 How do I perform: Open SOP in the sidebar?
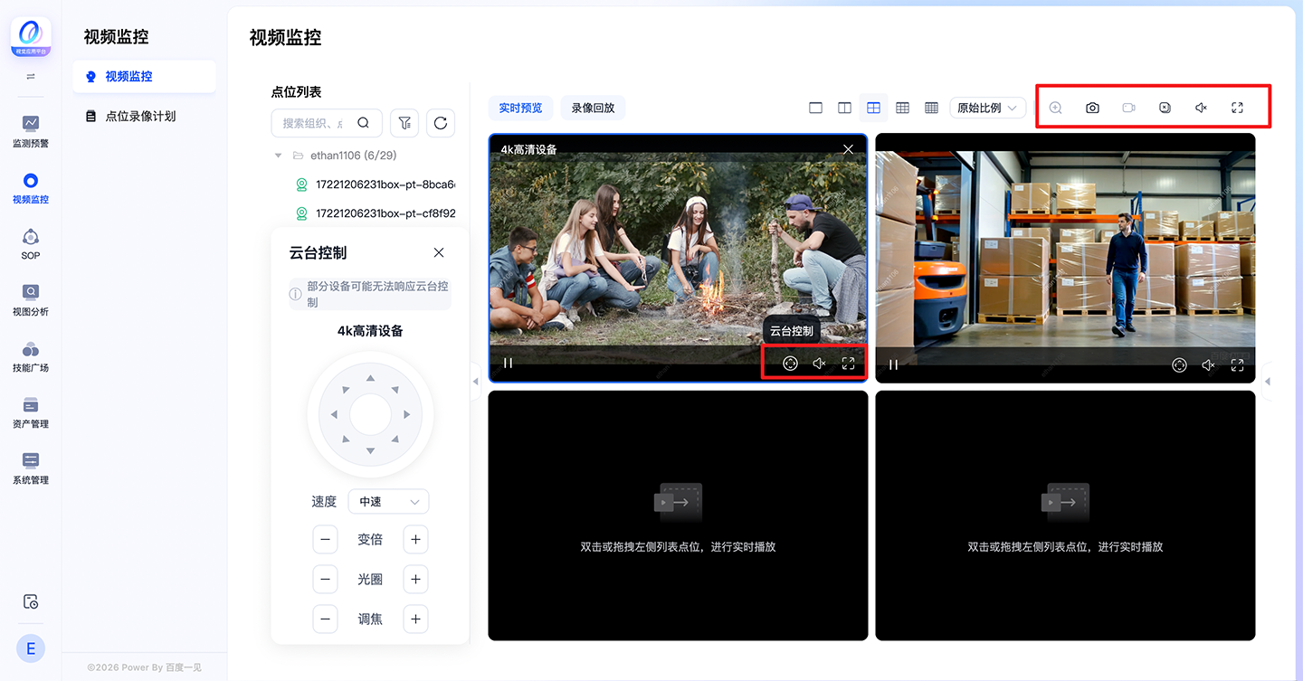point(31,243)
